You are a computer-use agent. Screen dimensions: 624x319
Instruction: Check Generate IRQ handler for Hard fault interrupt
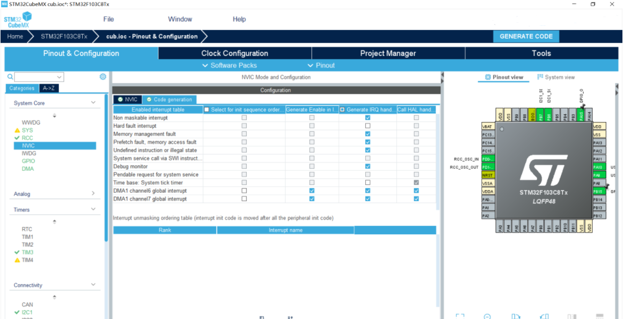point(367,126)
